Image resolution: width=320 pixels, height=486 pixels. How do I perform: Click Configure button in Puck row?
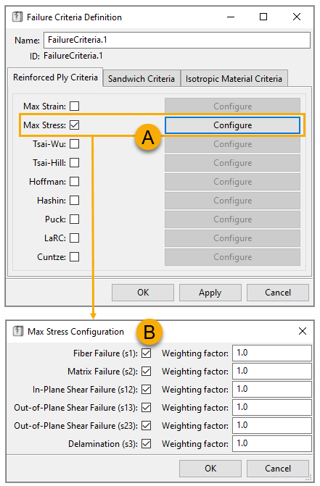232,219
